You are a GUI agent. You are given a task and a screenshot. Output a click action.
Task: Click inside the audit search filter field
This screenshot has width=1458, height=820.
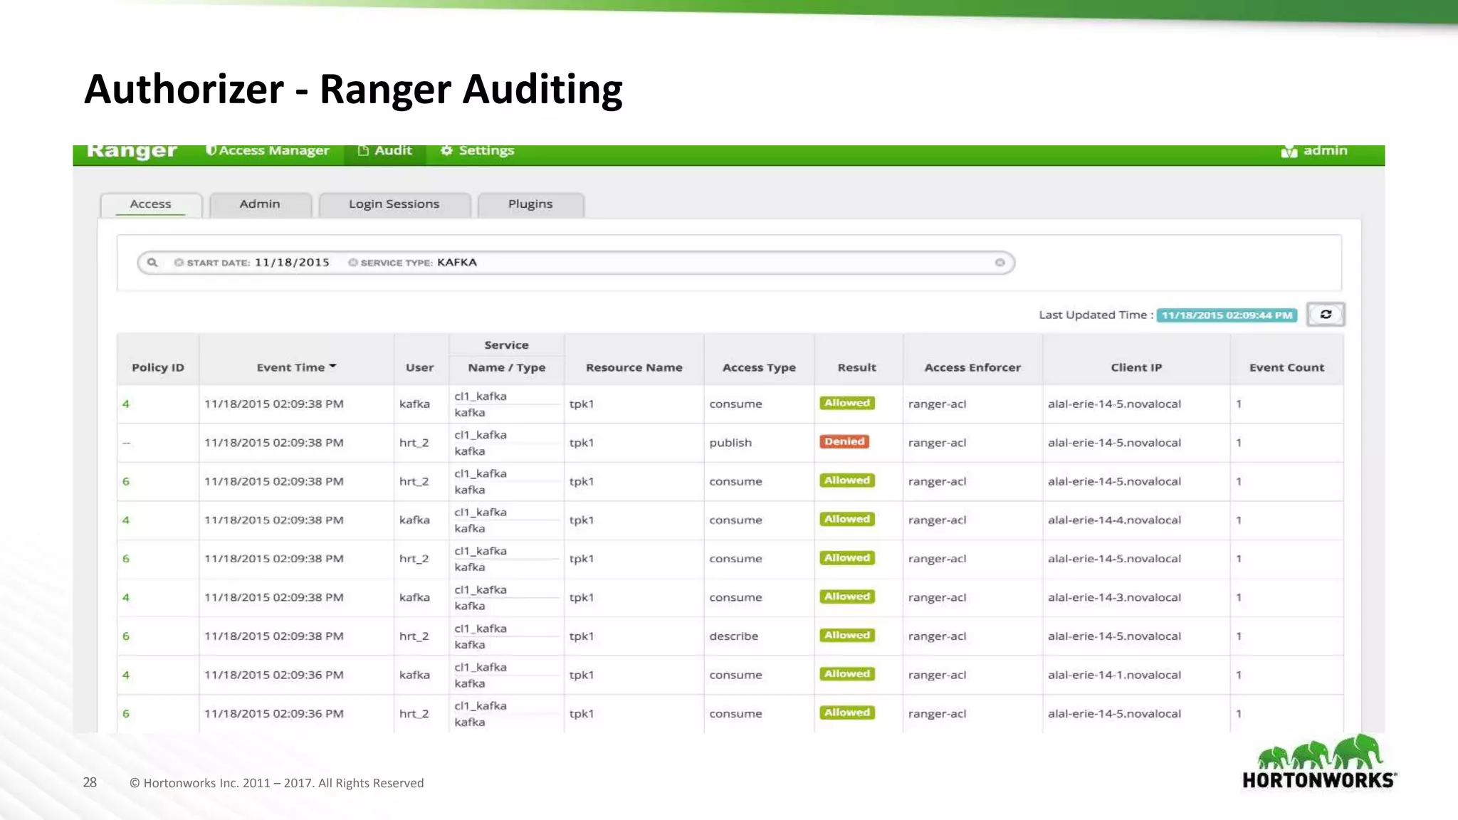712,263
